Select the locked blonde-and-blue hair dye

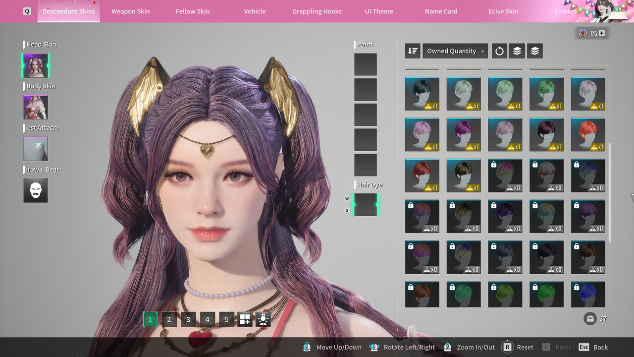point(464,257)
